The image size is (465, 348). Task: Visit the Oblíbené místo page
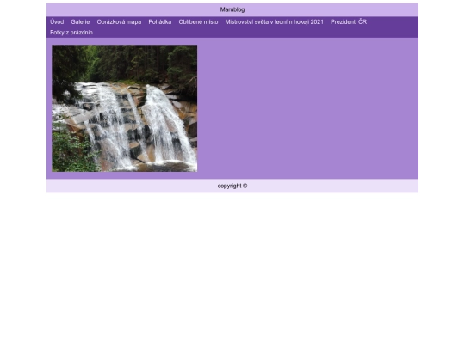pos(198,21)
